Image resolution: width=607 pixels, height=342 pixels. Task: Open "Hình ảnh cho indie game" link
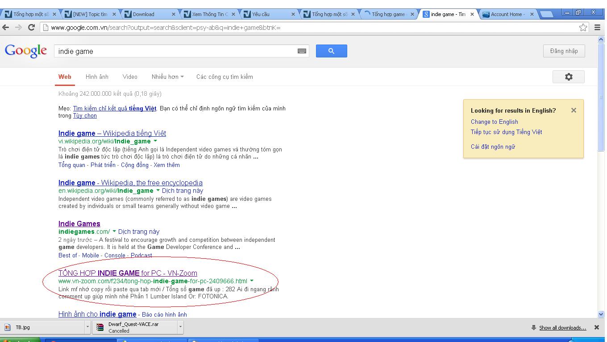[97, 314]
